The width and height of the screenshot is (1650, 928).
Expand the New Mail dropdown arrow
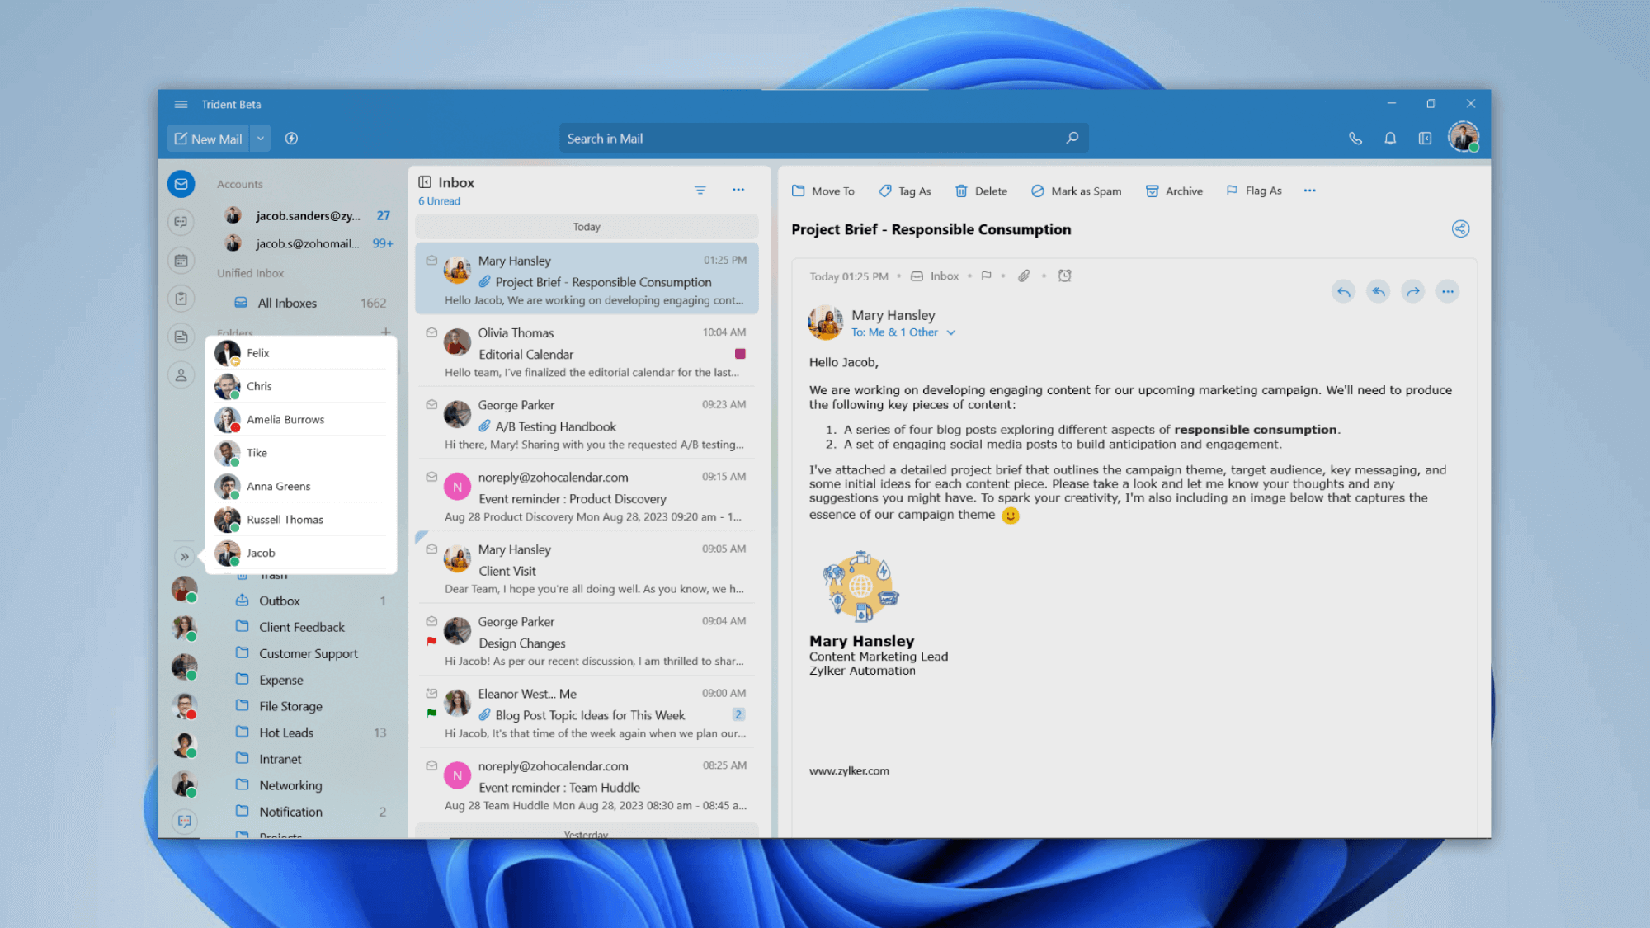tap(260, 139)
